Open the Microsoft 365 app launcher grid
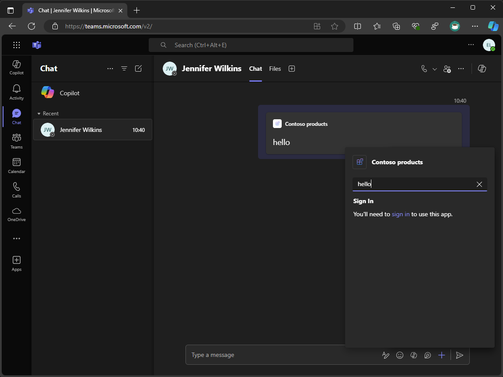 point(16,45)
